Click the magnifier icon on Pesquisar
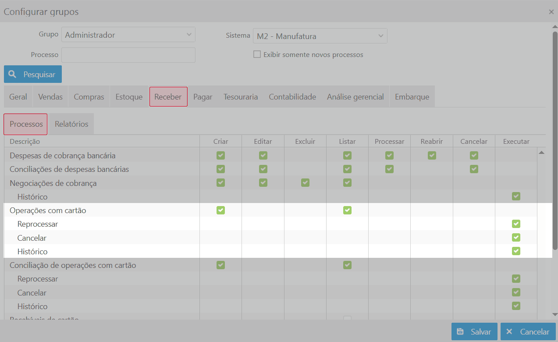 (x=13, y=75)
